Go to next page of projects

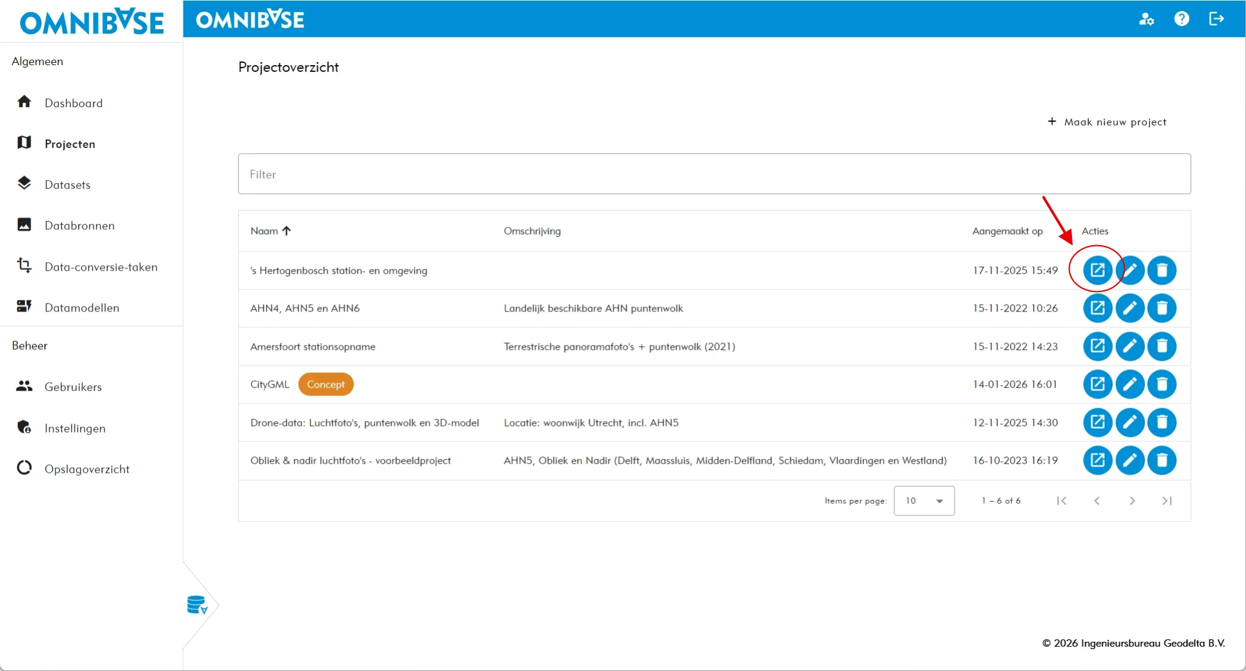1132,501
